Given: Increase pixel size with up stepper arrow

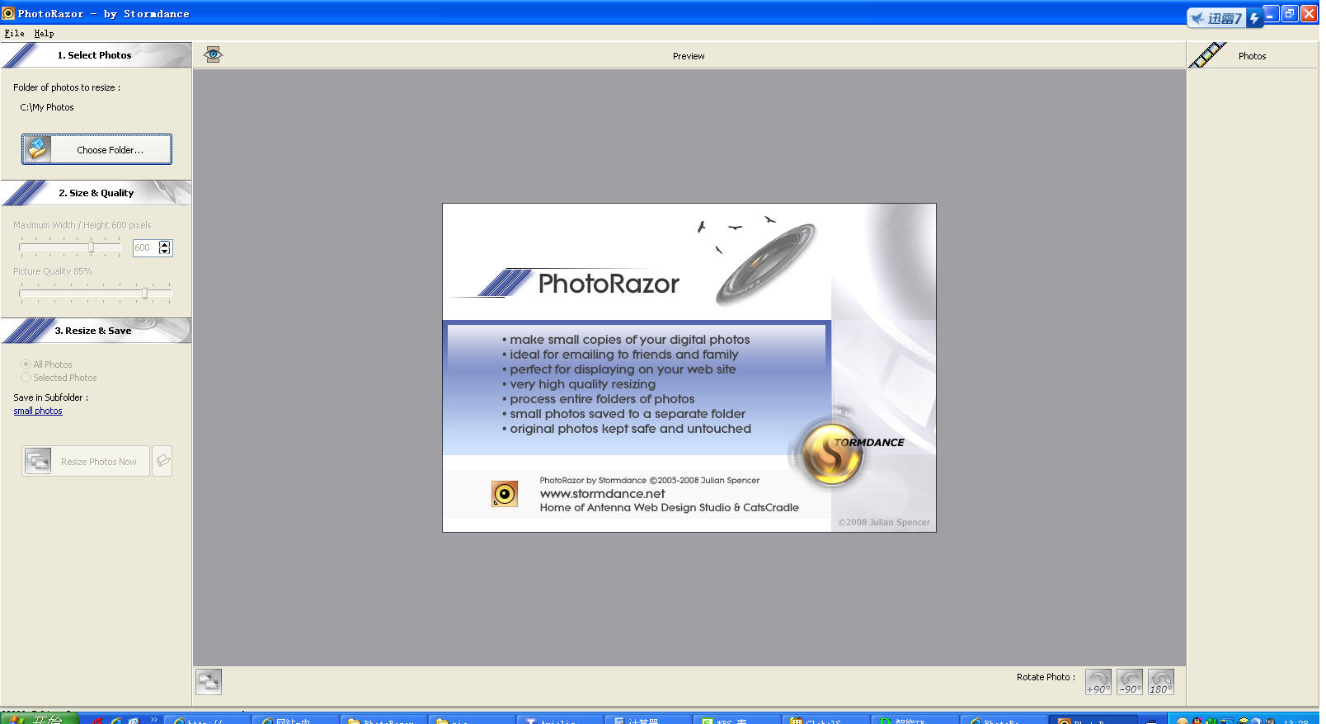Looking at the screenshot, I should (165, 244).
